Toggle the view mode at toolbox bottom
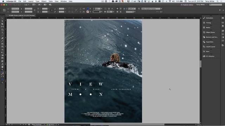 2,83
